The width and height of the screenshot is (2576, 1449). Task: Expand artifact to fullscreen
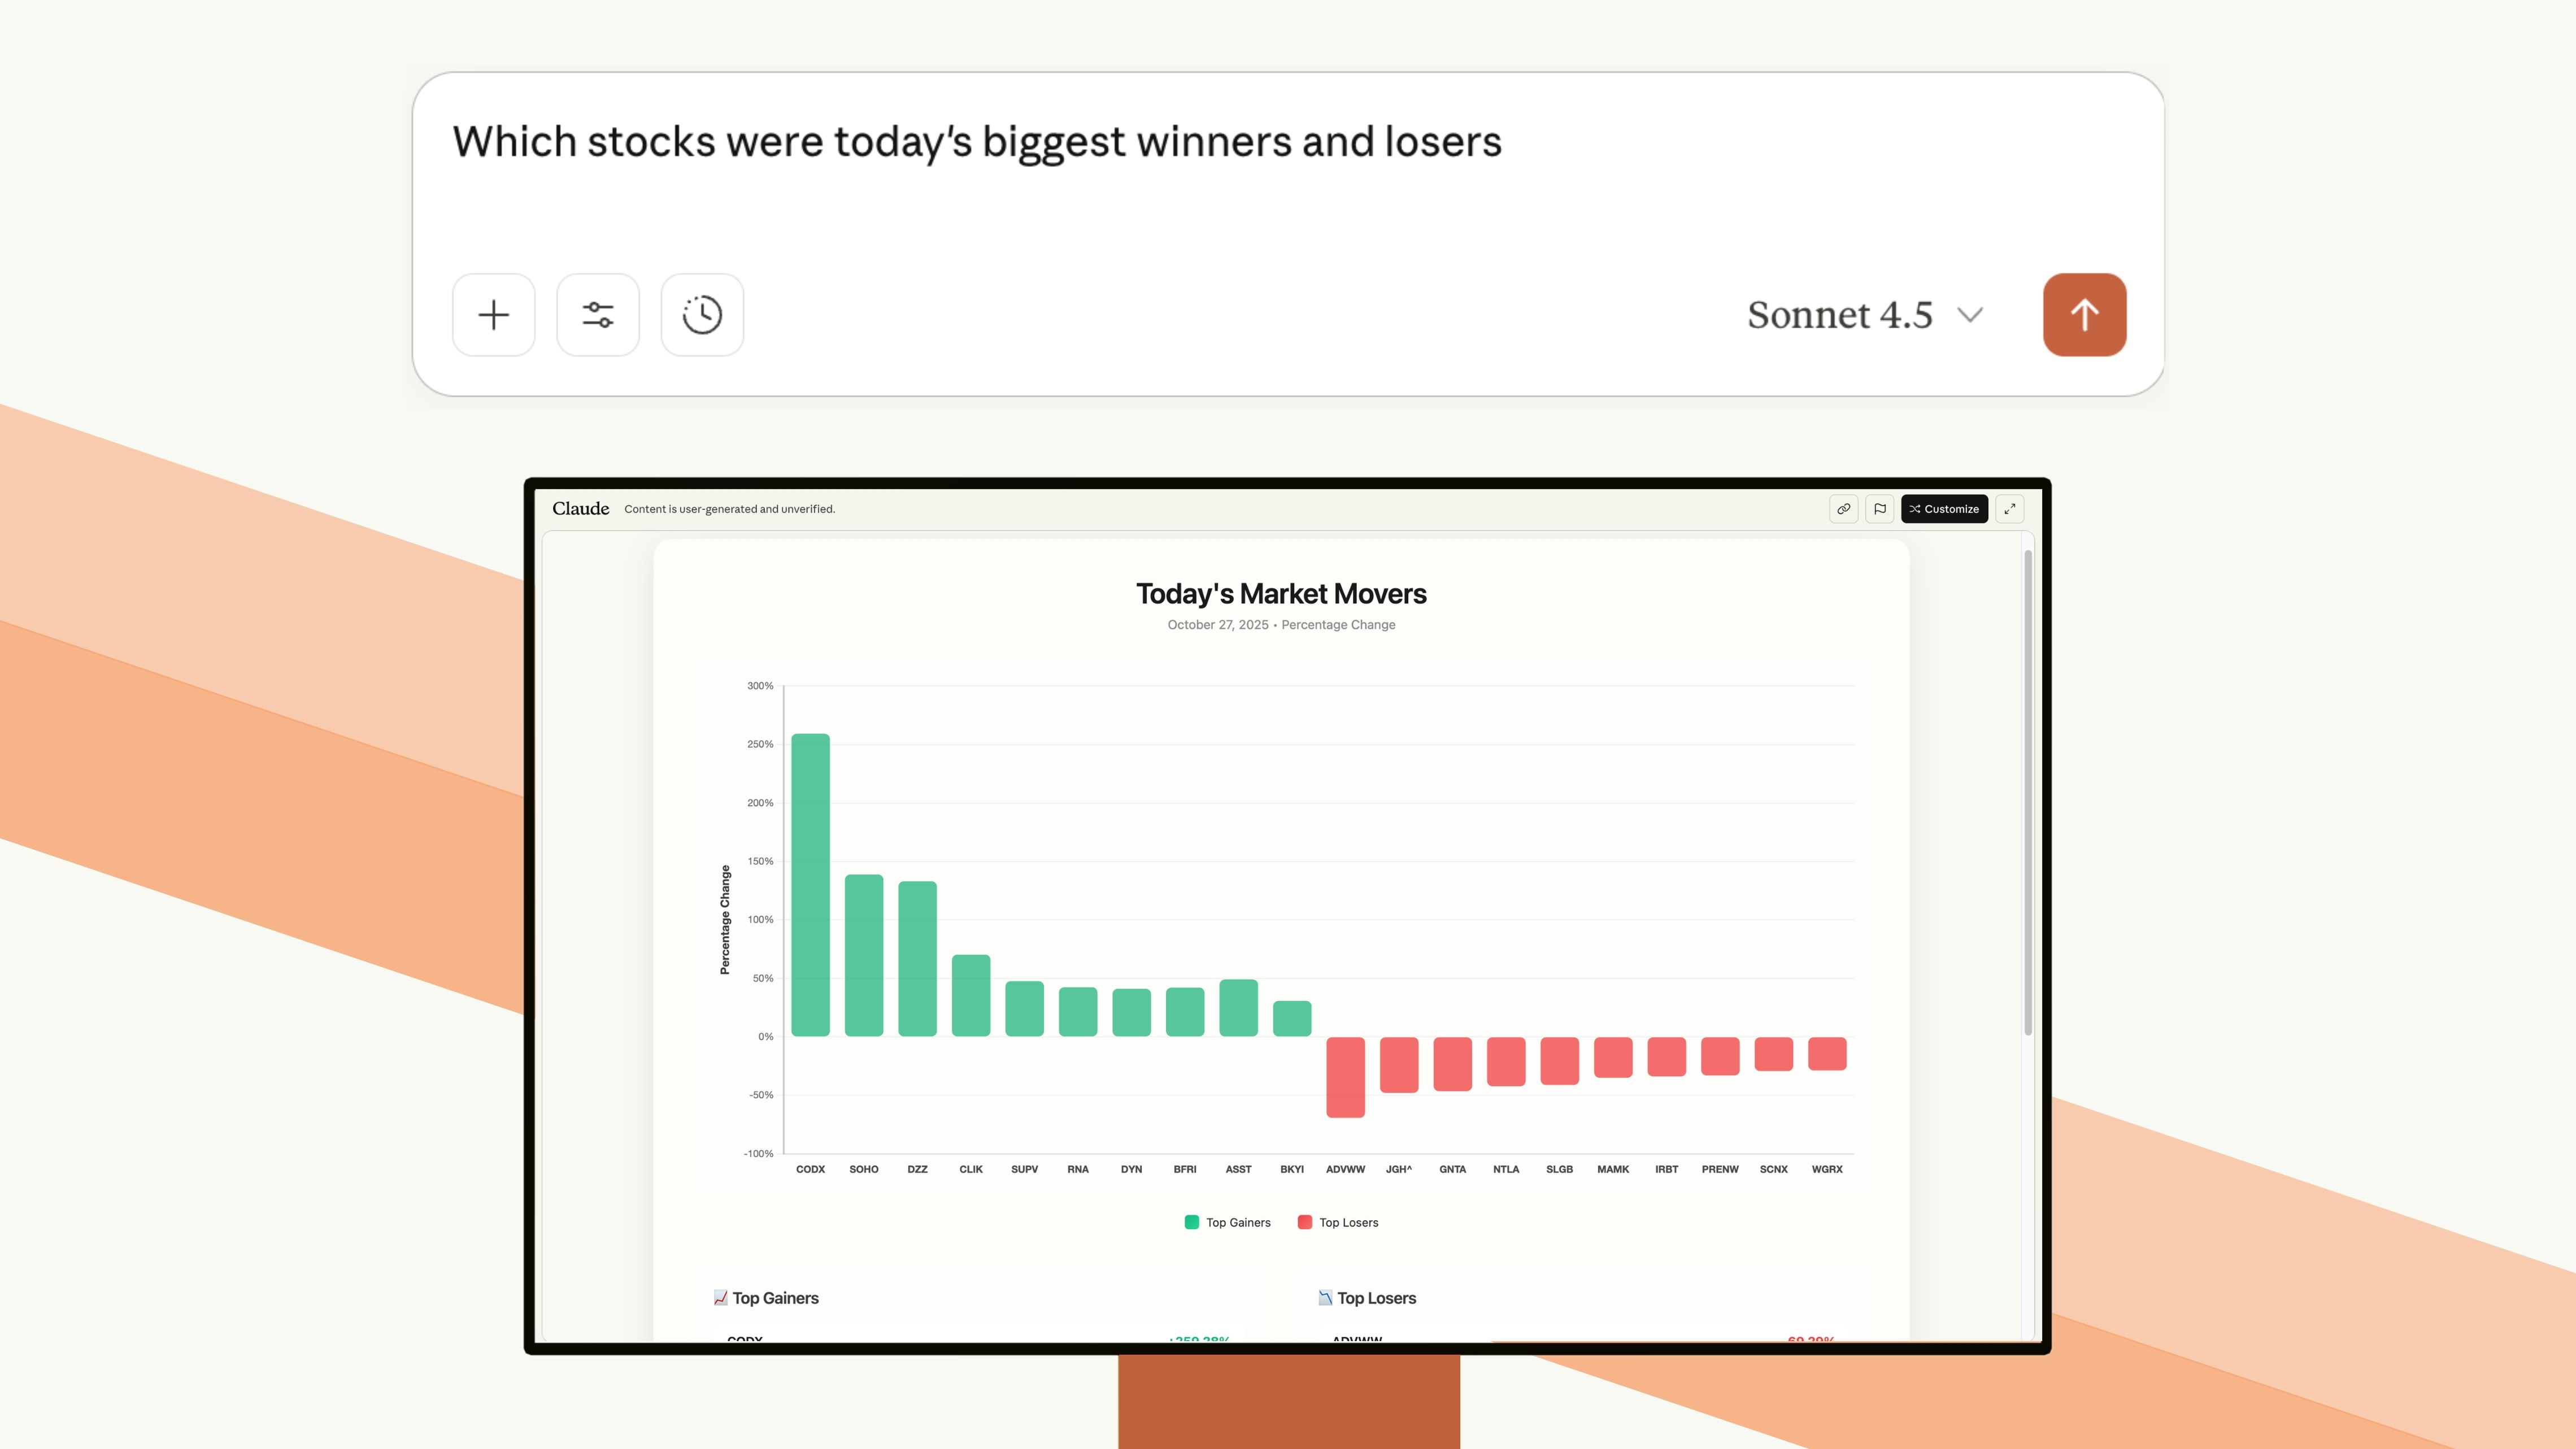tap(2009, 509)
